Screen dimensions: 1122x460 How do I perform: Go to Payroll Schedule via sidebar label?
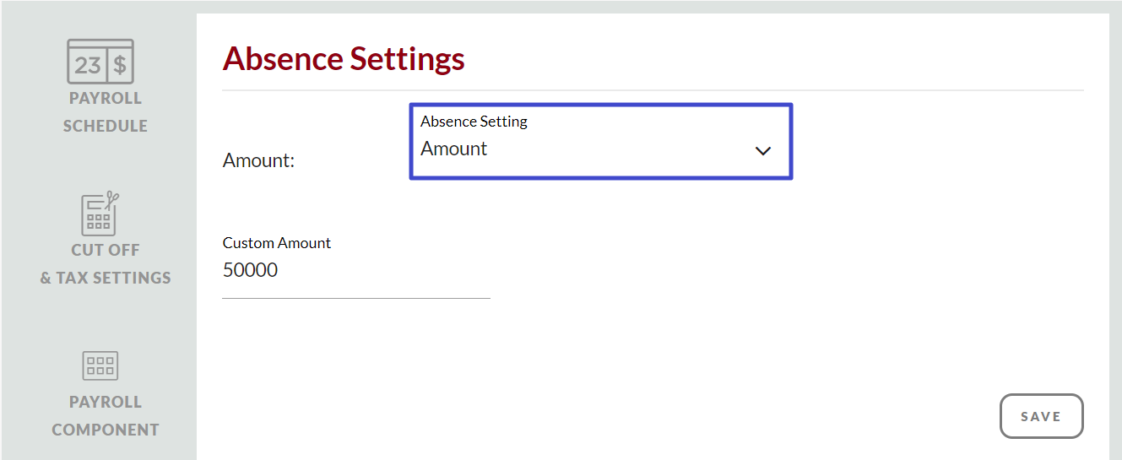tap(105, 112)
